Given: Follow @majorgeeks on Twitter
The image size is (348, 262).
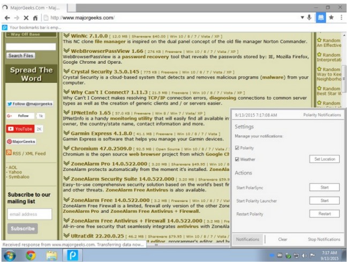Looking at the screenshot, I should tap(30, 104).
